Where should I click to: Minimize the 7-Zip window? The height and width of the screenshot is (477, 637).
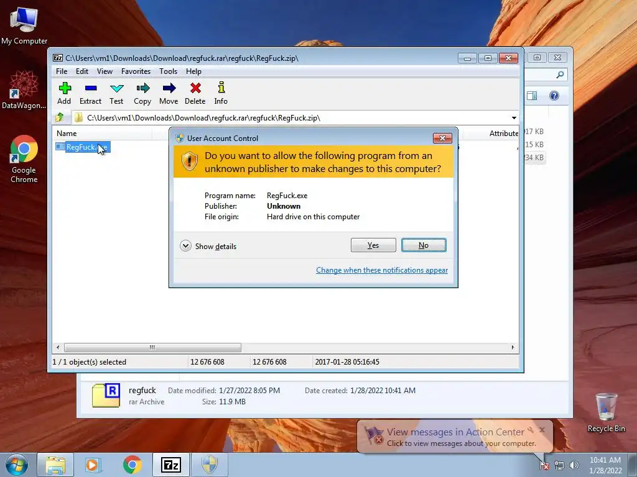(x=467, y=58)
